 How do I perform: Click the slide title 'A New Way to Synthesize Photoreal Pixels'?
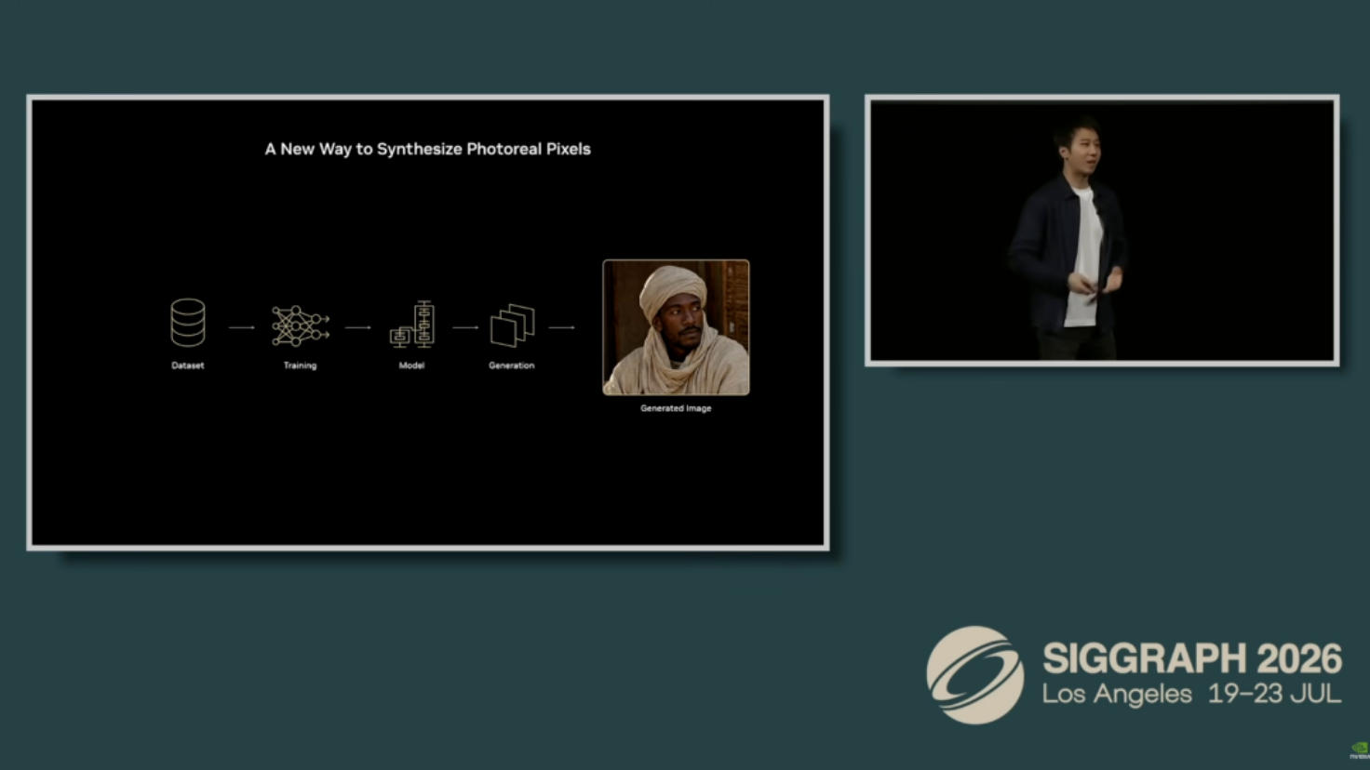428,149
